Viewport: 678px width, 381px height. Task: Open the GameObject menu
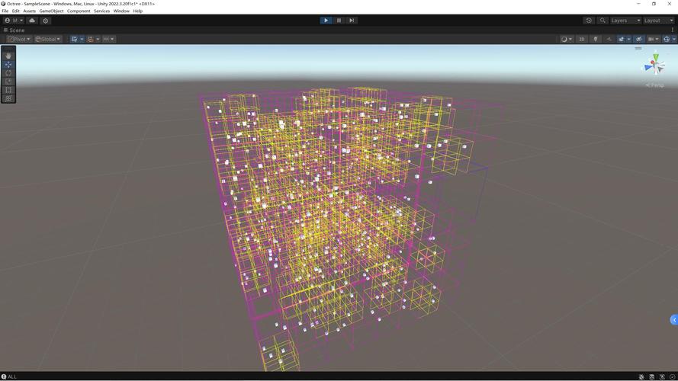coord(51,11)
